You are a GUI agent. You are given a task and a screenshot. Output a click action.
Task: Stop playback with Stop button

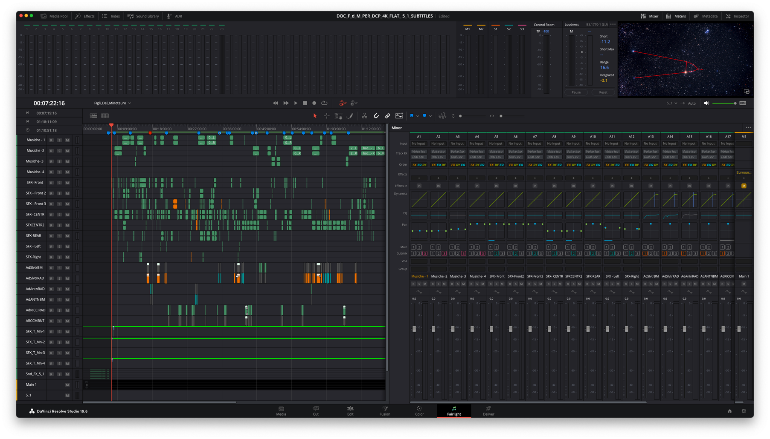pos(305,103)
